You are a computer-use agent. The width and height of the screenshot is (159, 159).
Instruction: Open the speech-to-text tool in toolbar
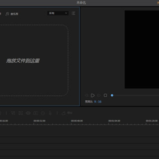[67, 113]
